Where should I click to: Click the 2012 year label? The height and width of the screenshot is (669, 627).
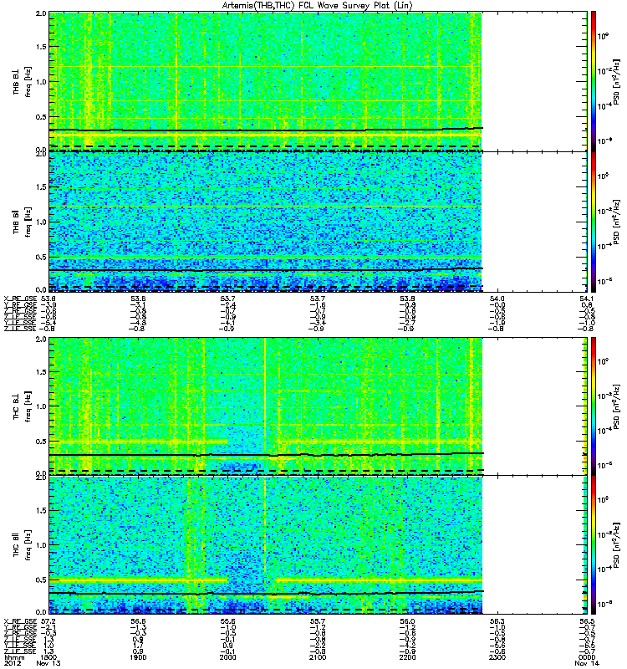12,664
